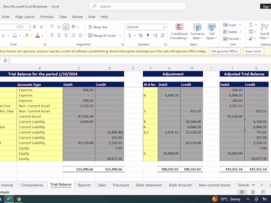This screenshot has height=203, width=271.
Task: Click the Learn more button
Action: [253, 51]
